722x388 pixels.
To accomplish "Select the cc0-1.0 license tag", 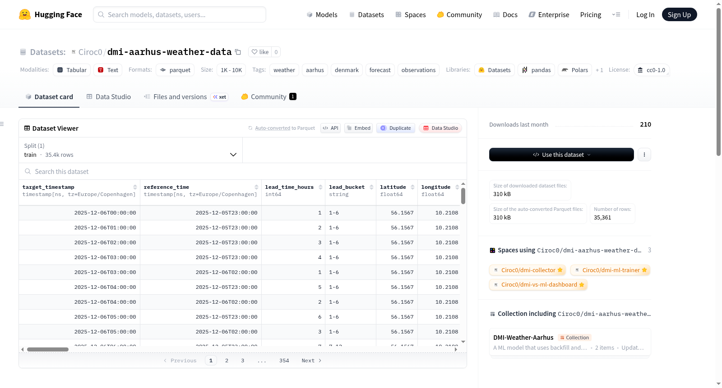I will point(652,70).
